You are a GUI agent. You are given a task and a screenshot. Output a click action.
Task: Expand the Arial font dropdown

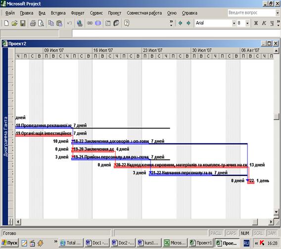pyautogui.click(x=234, y=23)
